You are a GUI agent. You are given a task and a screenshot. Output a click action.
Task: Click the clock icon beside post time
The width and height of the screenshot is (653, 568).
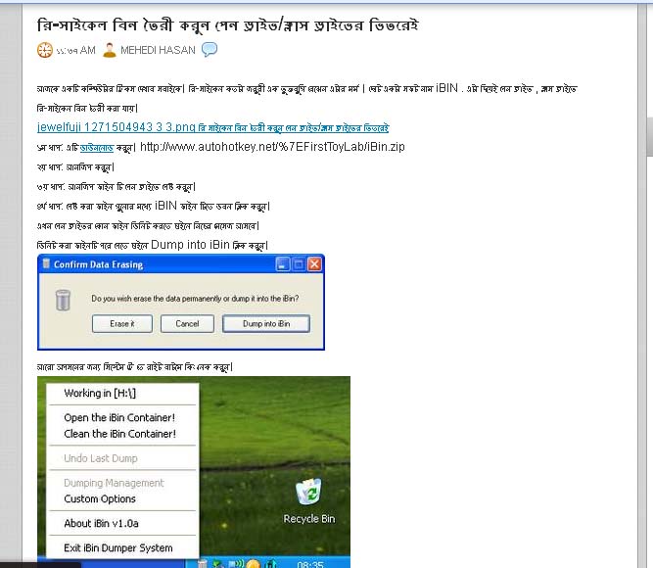tap(45, 50)
